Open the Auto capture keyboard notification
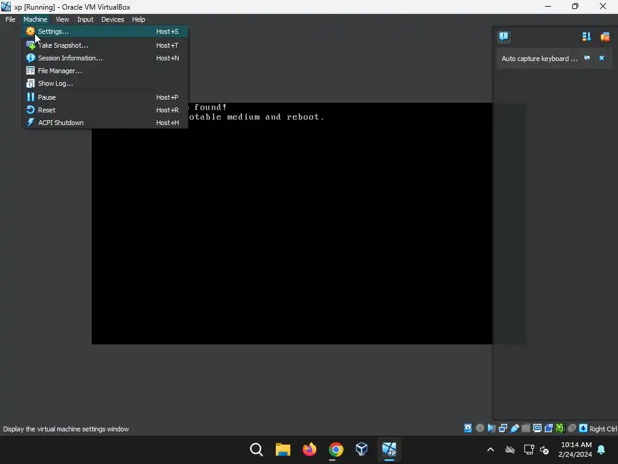618x464 pixels. coord(539,59)
